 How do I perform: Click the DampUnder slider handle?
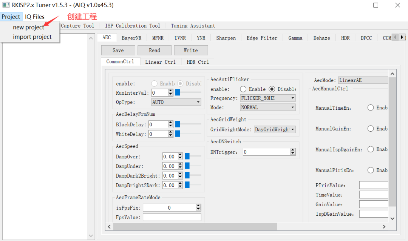point(187,166)
